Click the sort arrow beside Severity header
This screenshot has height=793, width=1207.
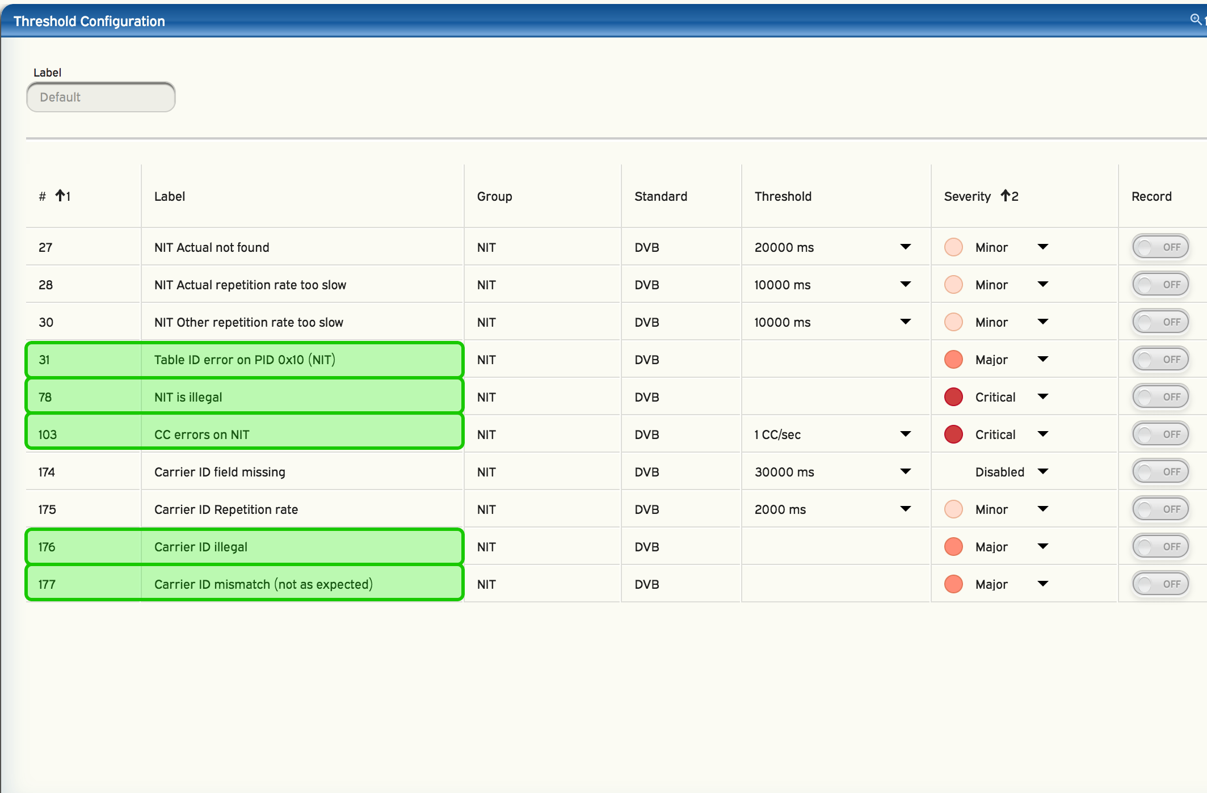pos(1005,196)
